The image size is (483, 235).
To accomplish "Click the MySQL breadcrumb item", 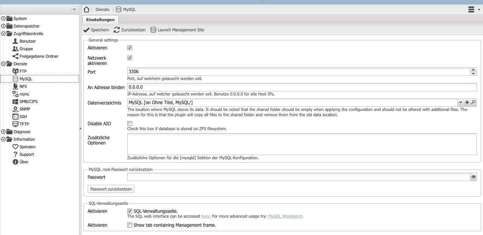I will click(126, 9).
